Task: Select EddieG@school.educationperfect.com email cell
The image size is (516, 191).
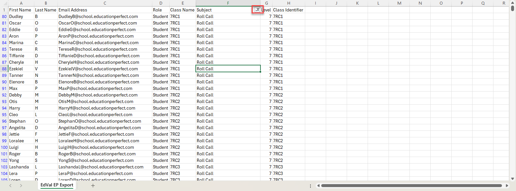Action: tap(105, 29)
